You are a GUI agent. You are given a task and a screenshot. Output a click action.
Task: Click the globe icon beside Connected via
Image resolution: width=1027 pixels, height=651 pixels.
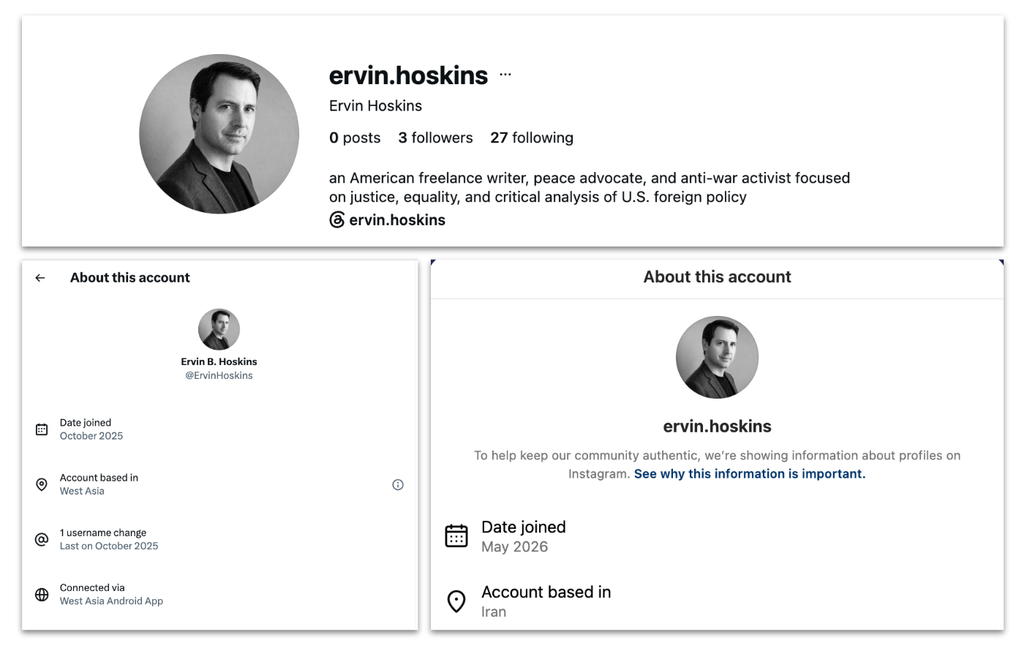42,595
